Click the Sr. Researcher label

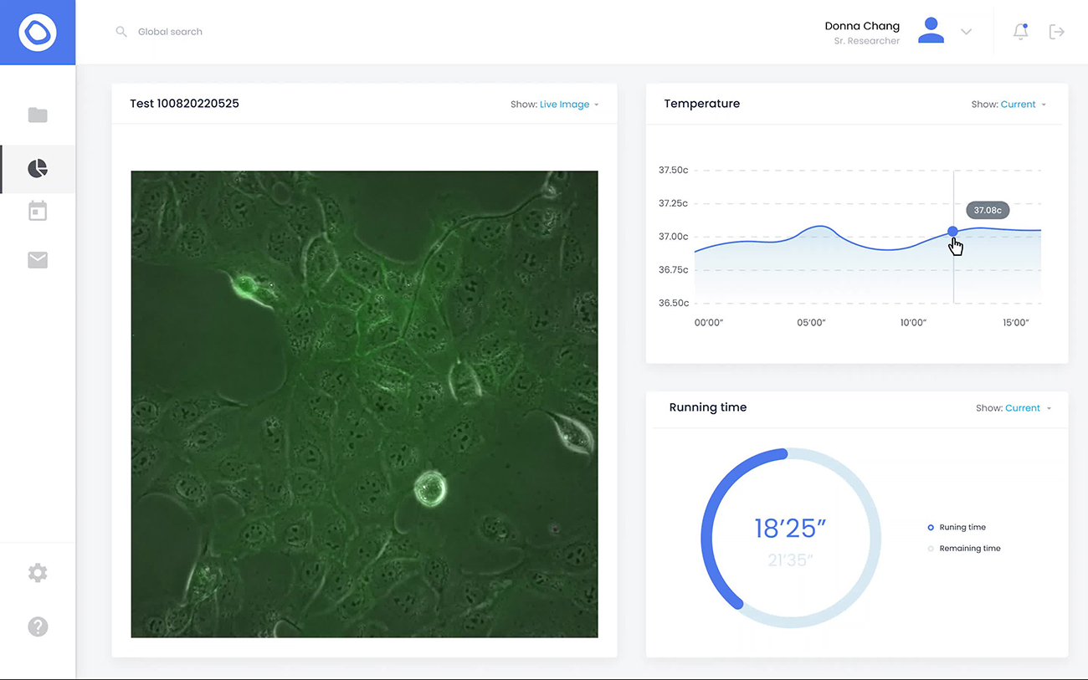[x=867, y=41]
